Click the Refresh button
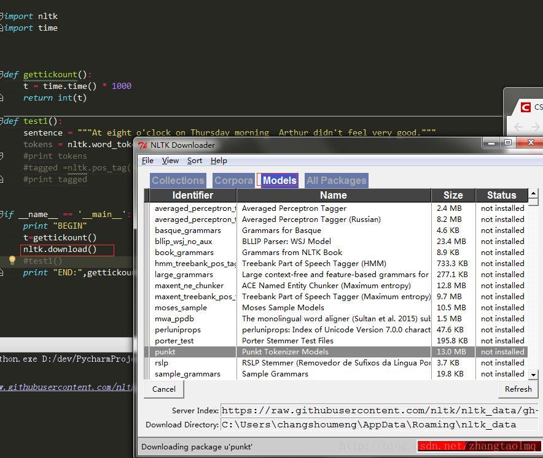Viewport: 543px width, 458px height. pyautogui.click(x=518, y=389)
